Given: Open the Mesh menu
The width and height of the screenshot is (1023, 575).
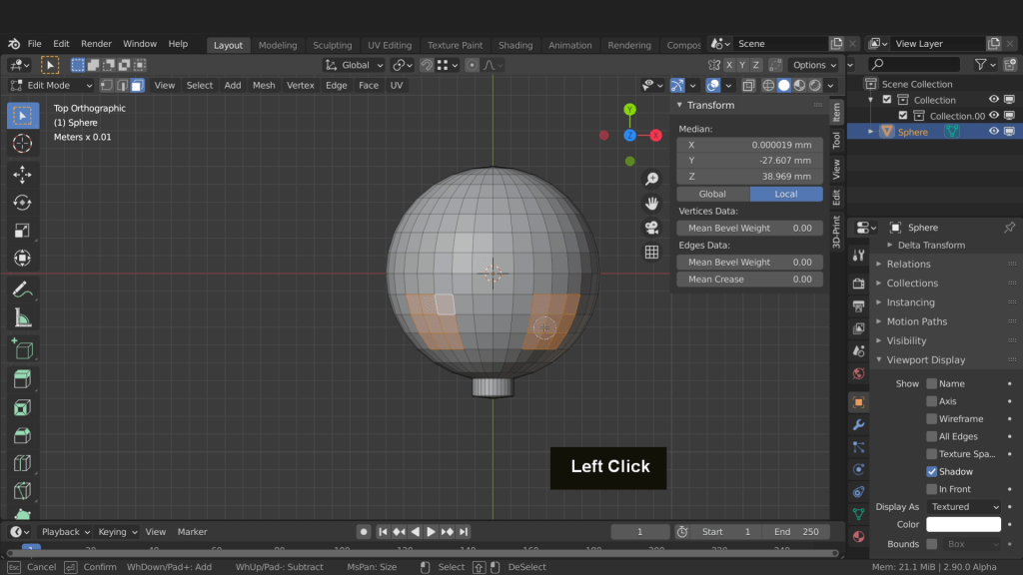Looking at the screenshot, I should (264, 86).
